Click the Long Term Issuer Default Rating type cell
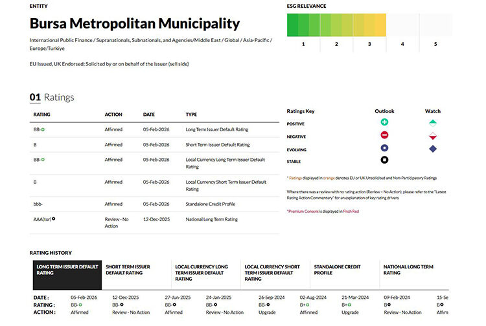The width and height of the screenshot is (486, 326). (217, 129)
